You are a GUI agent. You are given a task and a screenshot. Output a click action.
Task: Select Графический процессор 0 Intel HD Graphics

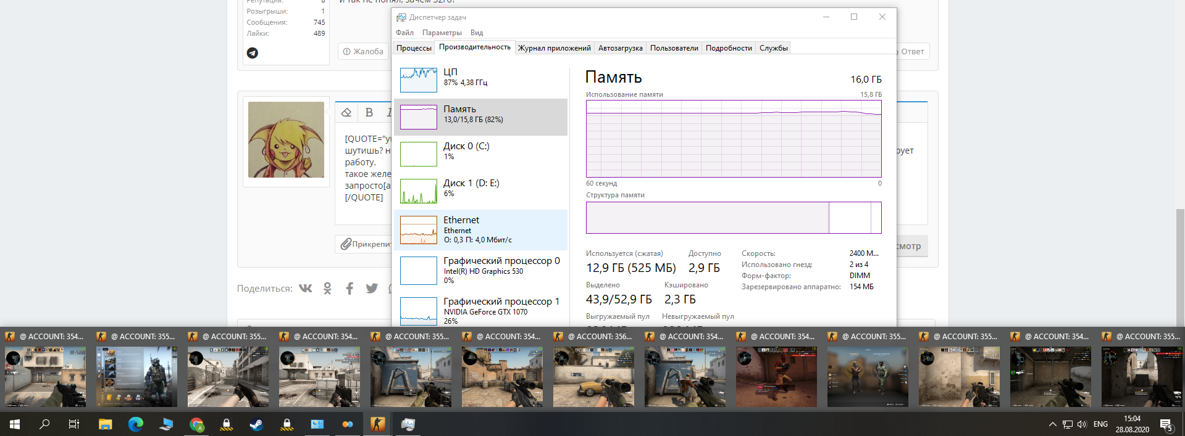(480, 270)
